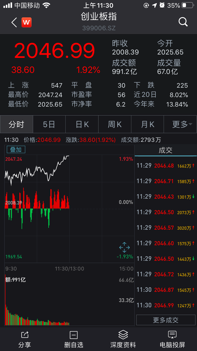Tap the crosshair expand chart icon
The height and width of the screenshot is (351, 197).
coord(124,247)
